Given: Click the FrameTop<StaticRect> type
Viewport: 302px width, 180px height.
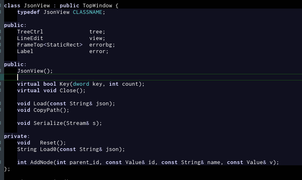Looking at the screenshot, I should pos(50,45).
